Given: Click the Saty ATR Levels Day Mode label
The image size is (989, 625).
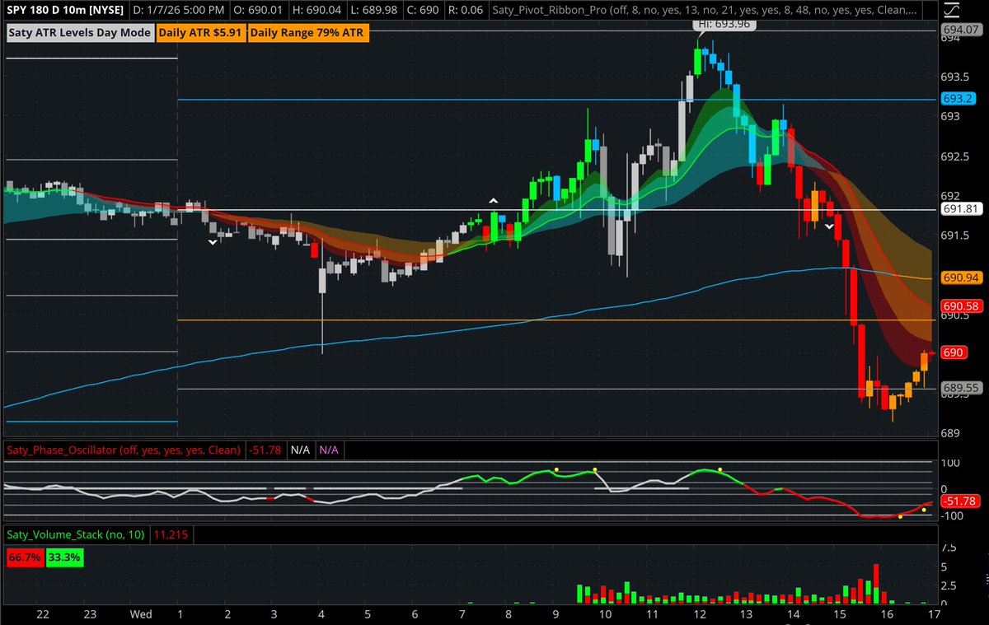Looking at the screenshot, I should pos(80,33).
